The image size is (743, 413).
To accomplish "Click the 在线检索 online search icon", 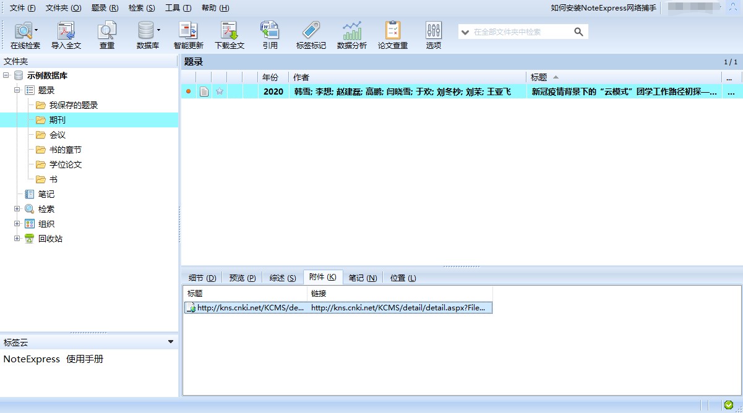I will [x=24, y=31].
